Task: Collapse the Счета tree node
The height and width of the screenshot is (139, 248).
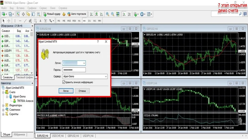Action: [x=3, y=92]
